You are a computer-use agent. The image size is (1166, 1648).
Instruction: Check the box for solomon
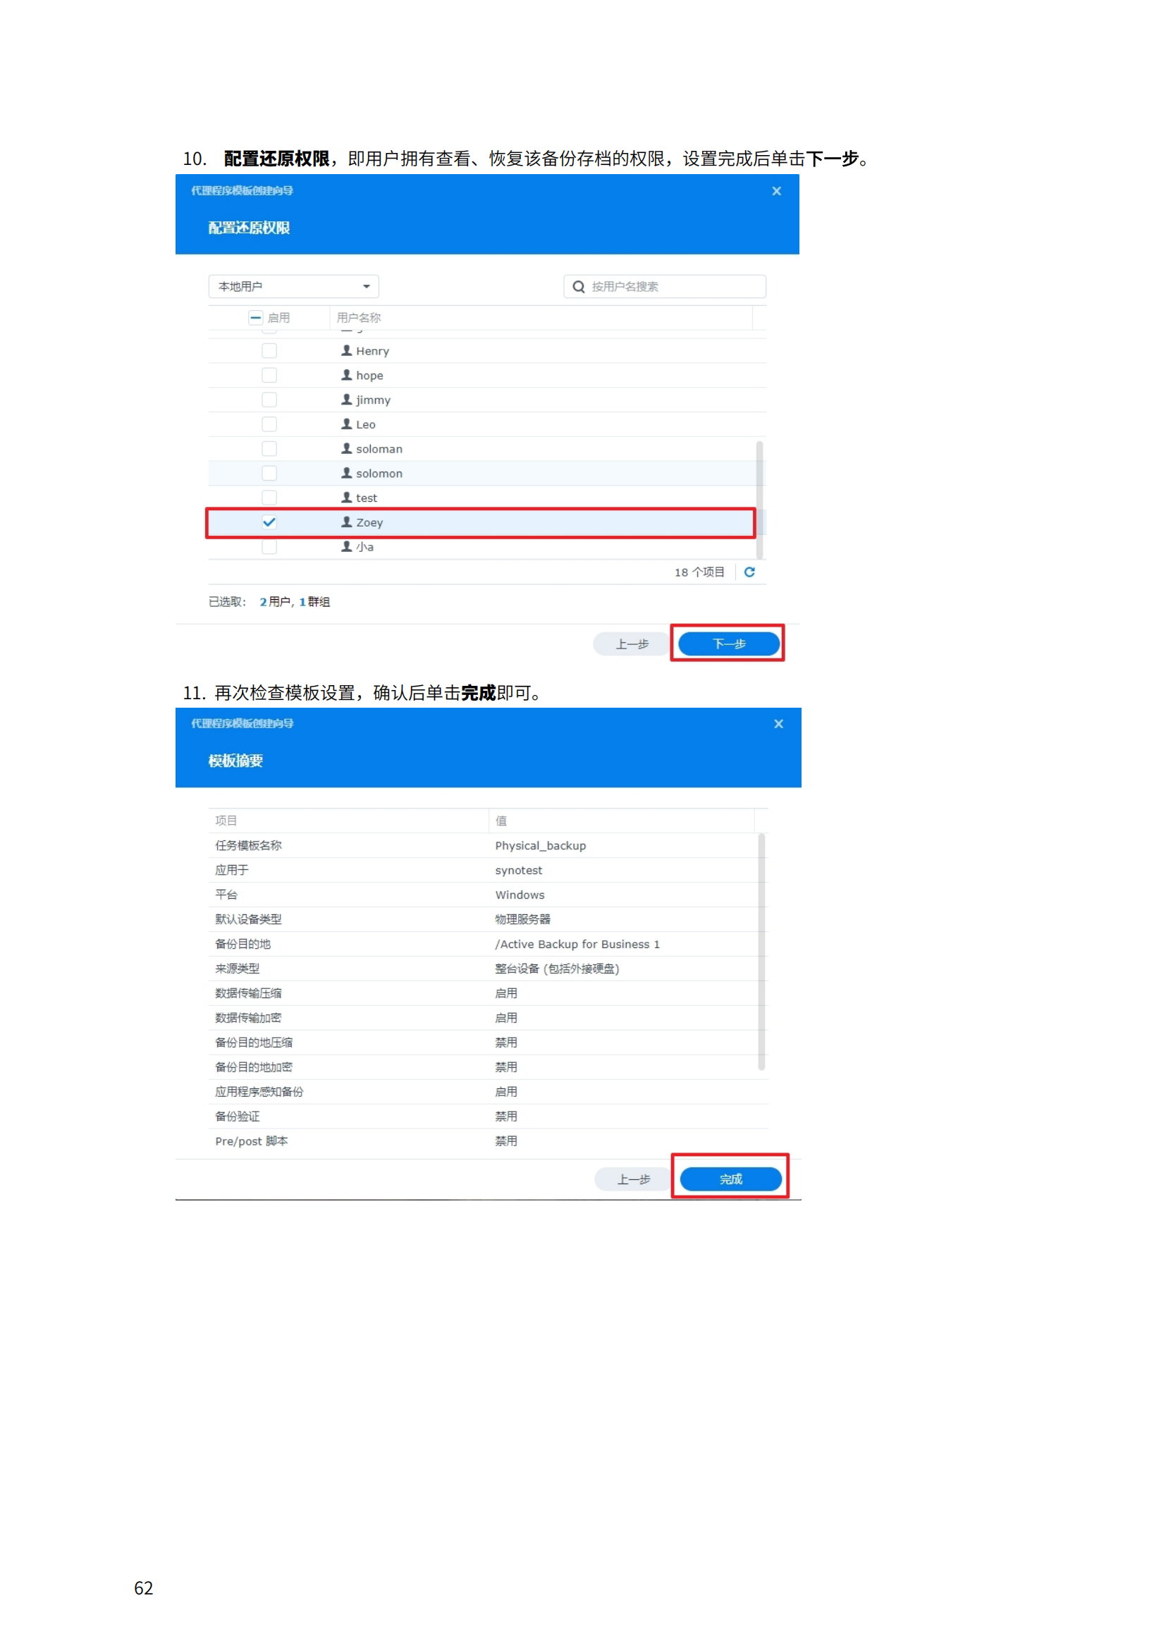pos(269,472)
